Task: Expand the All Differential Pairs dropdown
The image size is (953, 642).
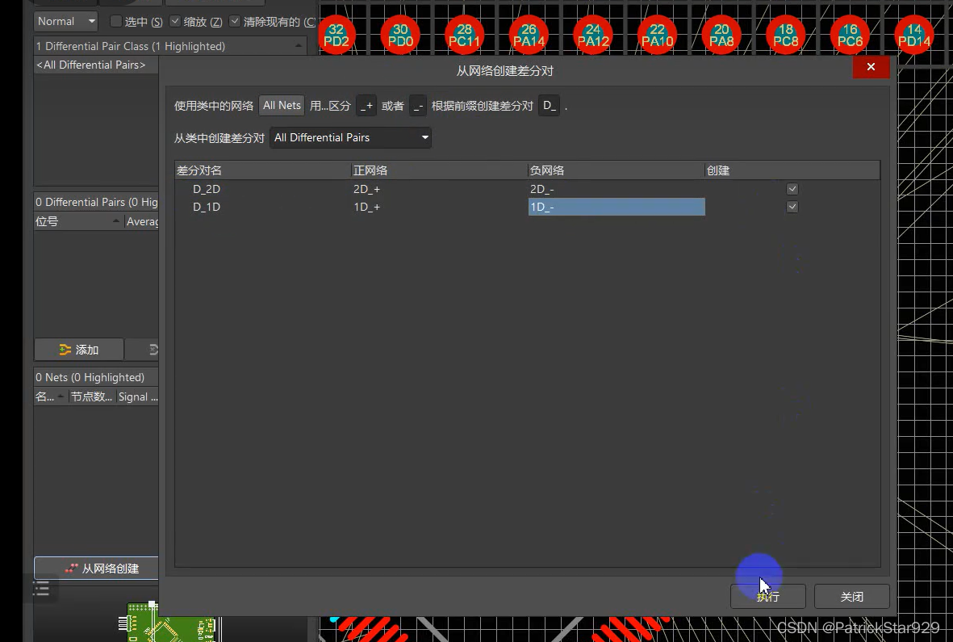Action: [x=350, y=138]
